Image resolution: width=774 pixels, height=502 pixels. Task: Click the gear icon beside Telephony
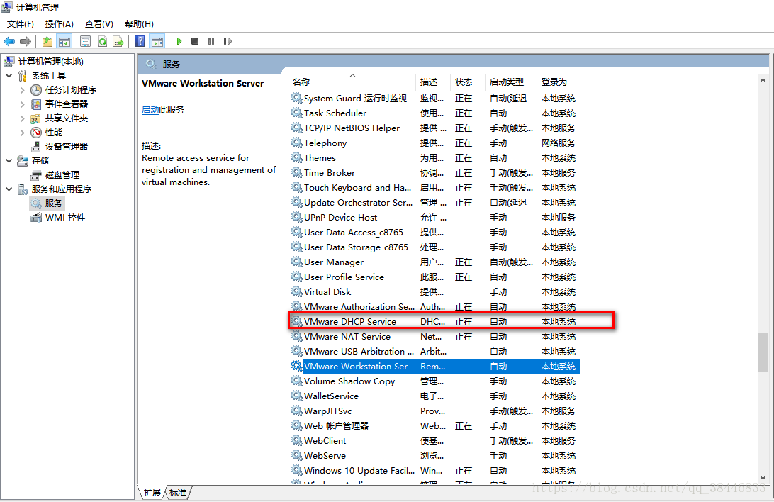tap(296, 143)
